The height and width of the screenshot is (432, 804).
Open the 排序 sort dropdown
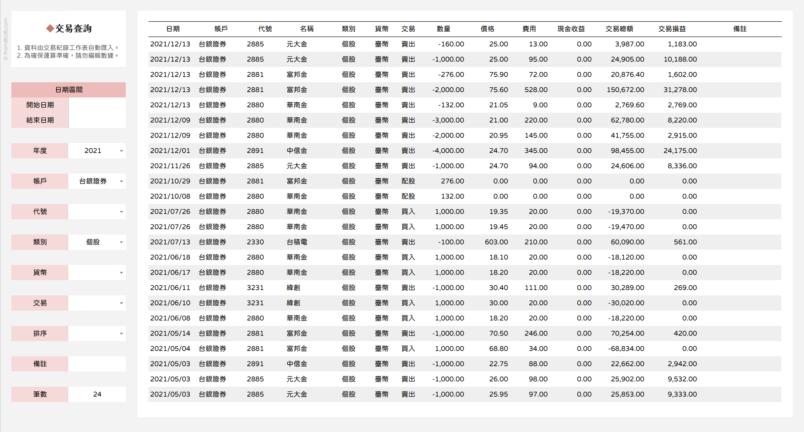point(121,334)
